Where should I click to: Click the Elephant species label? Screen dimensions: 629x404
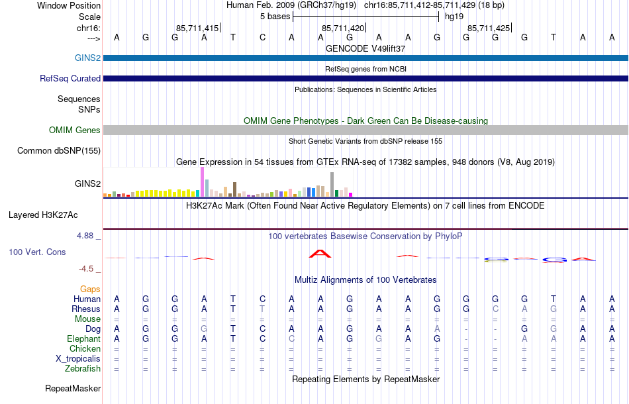coord(83,338)
